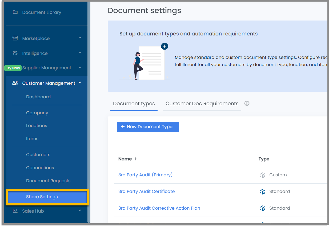Open the Marketplace menu
The width and height of the screenshot is (329, 227).
click(x=36, y=38)
